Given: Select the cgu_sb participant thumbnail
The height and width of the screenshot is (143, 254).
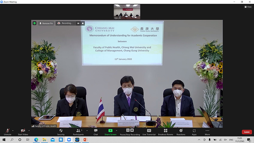Looking at the screenshot, I should (x=127, y=12).
